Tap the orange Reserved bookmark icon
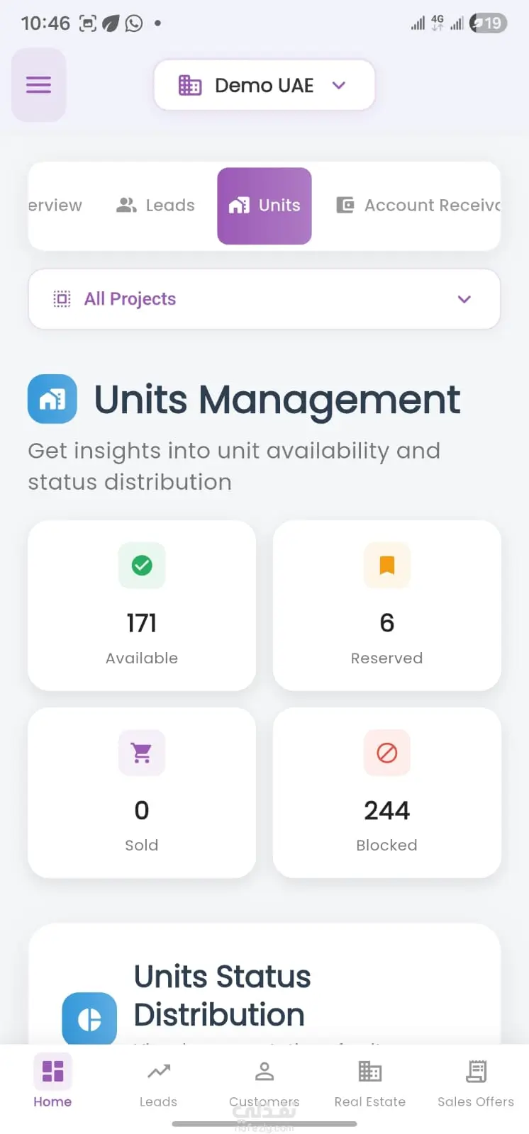 tap(386, 566)
